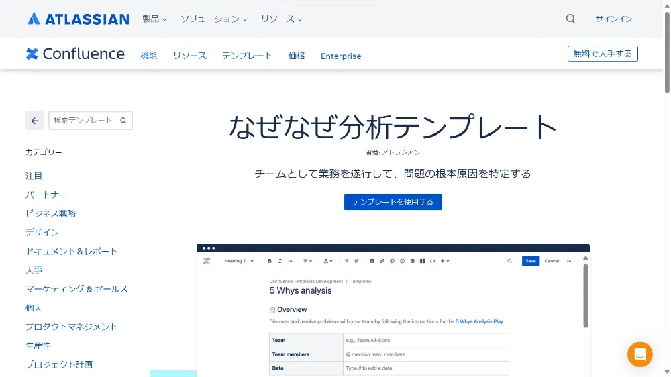The image size is (671, 377).
Task: Select the 個人 category
Action: pos(34,308)
